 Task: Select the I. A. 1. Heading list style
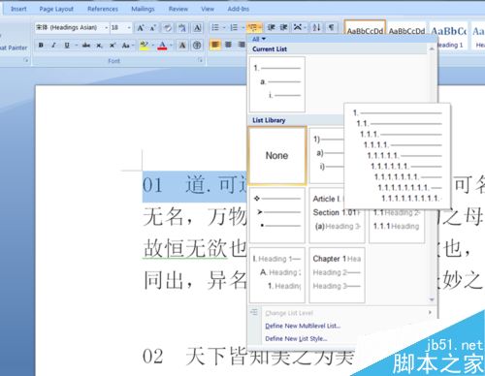tap(277, 275)
